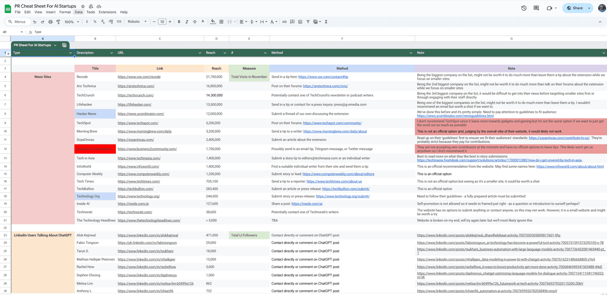Open the File menu
This screenshot has height=295, width=607.
point(18,12)
